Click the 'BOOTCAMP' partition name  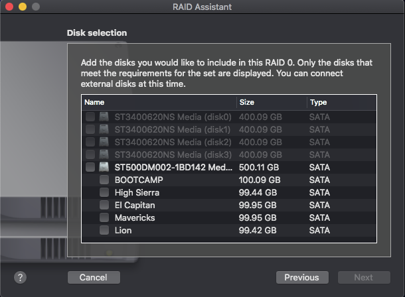(x=139, y=180)
